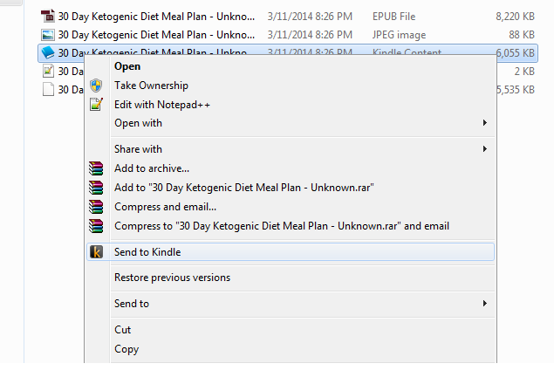554x384 pixels.
Task: Click WinRAR icon beside Compress to rar and email
Action: click(x=96, y=226)
